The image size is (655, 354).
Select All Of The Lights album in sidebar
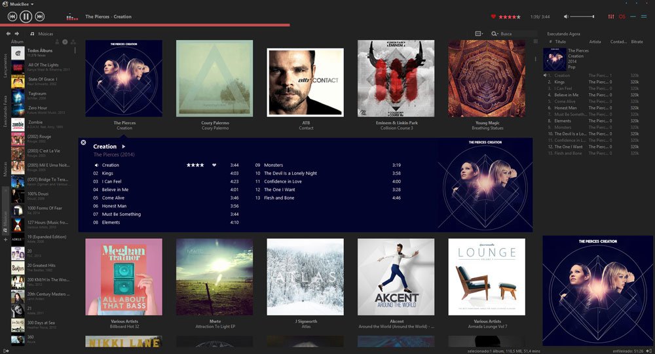click(x=42, y=67)
